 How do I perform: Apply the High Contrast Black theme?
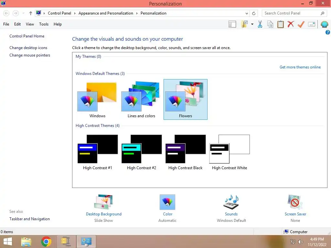(x=185, y=152)
